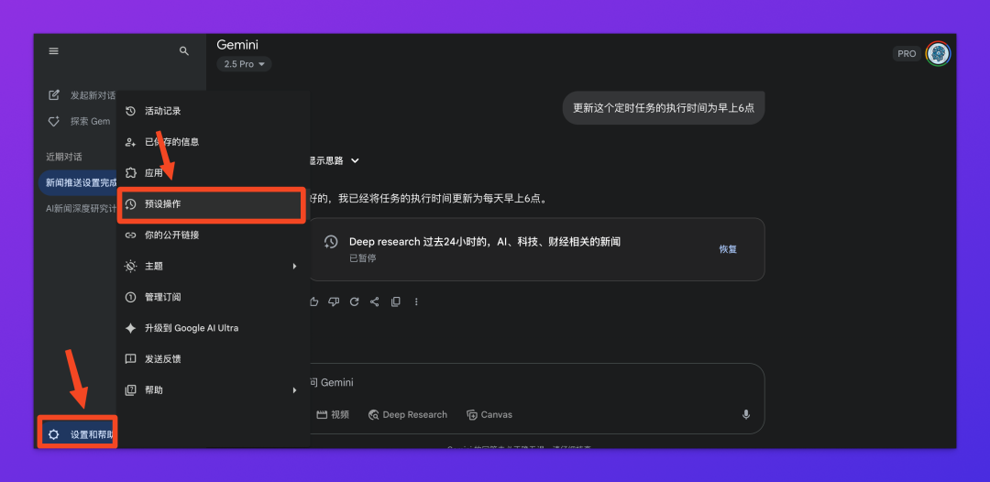This screenshot has height=482, width=990.
Task: Expand the 主题 submenu arrow
Action: pos(294,267)
